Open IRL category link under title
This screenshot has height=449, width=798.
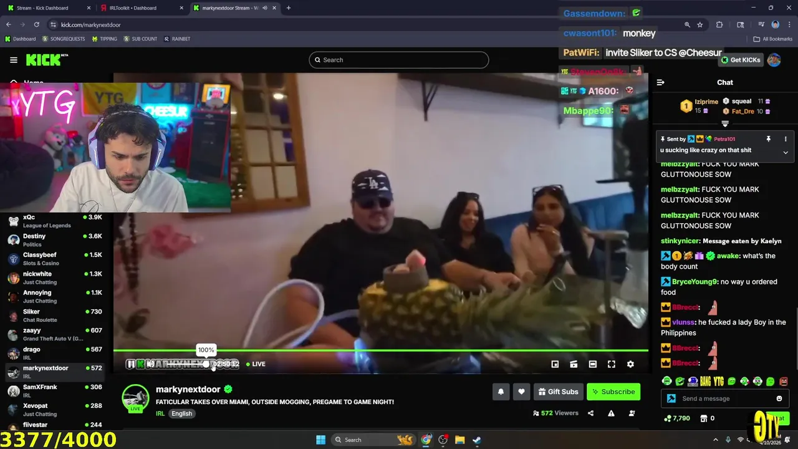pyautogui.click(x=160, y=413)
